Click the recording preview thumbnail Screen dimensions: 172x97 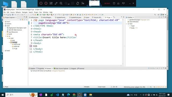pyautogui.click(x=94, y=3)
